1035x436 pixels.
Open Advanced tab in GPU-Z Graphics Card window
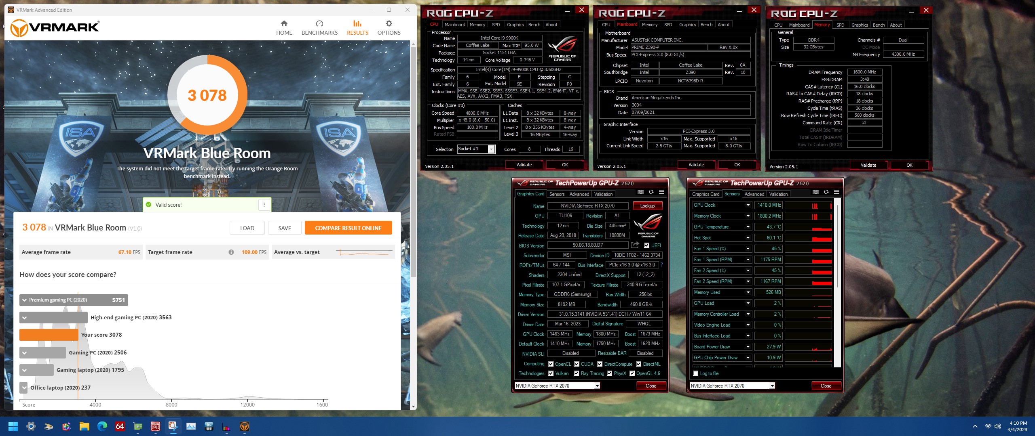[x=579, y=194]
